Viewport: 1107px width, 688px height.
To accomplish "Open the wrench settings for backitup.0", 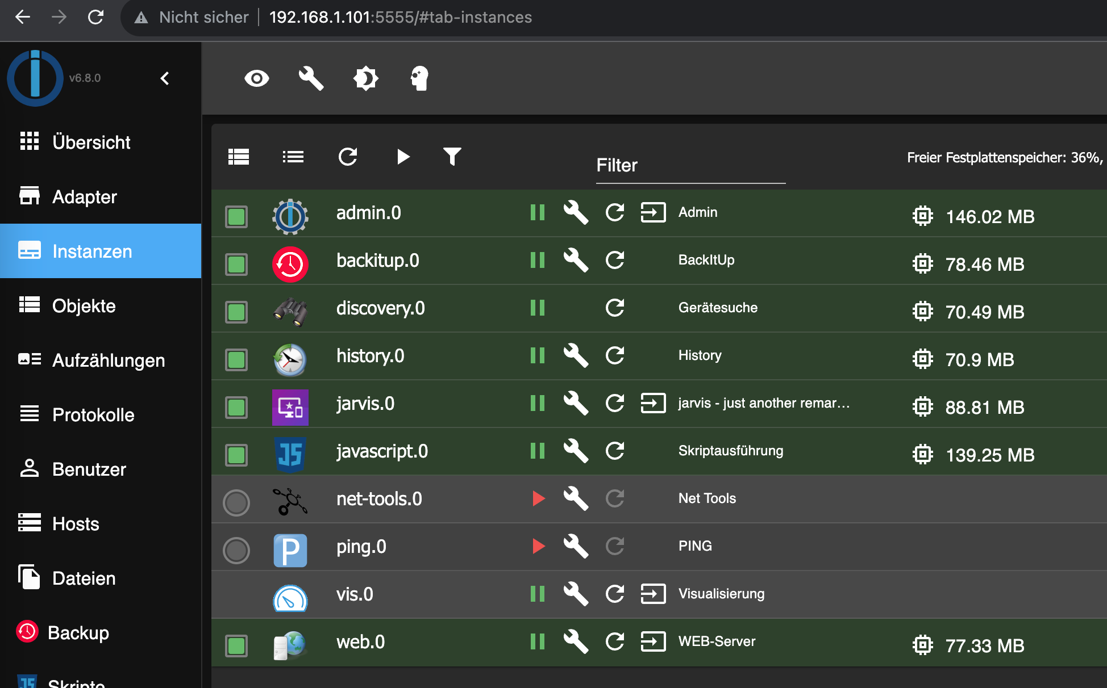I will pos(575,261).
